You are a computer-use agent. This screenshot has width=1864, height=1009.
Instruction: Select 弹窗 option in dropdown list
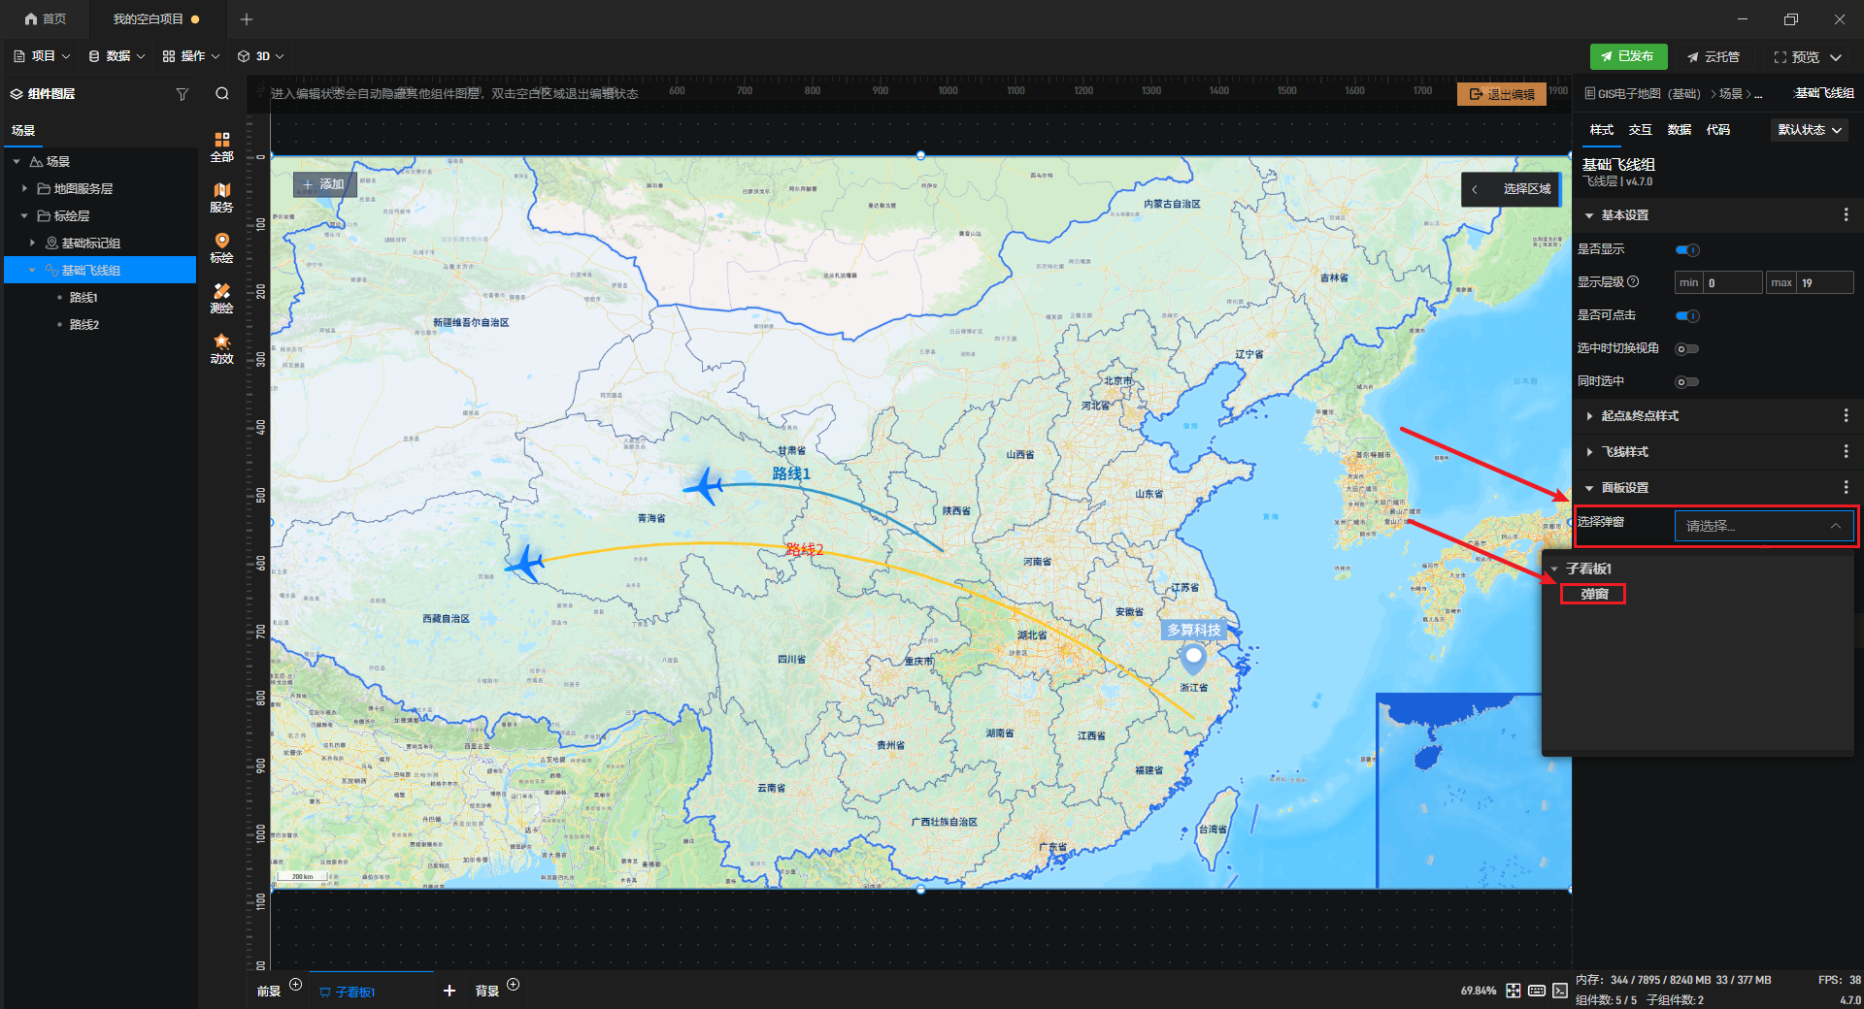1593,594
